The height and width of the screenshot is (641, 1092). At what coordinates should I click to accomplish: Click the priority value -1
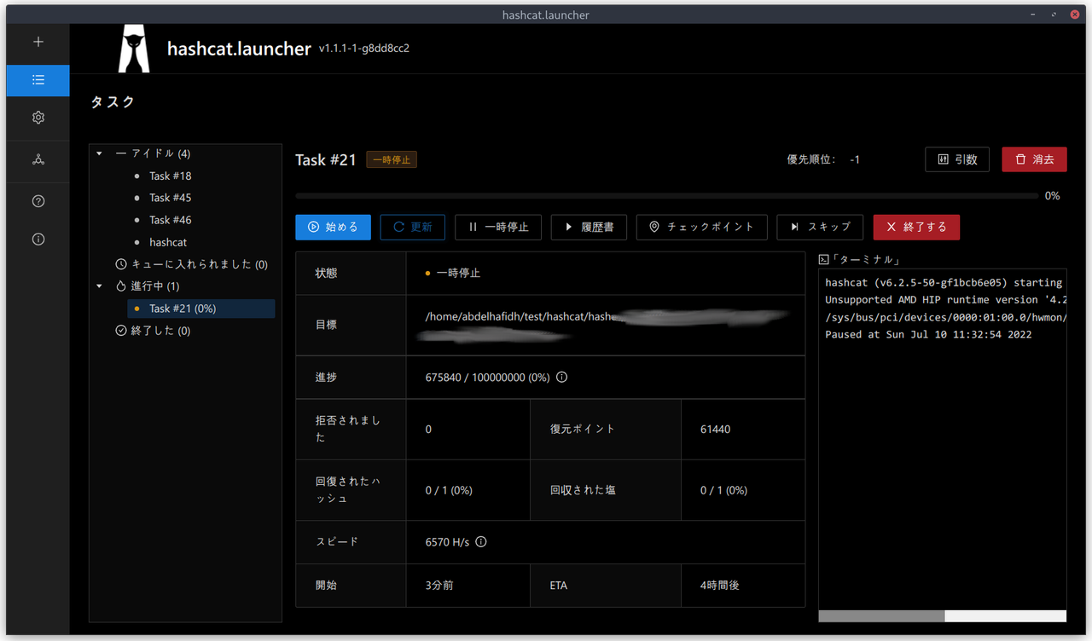(855, 159)
